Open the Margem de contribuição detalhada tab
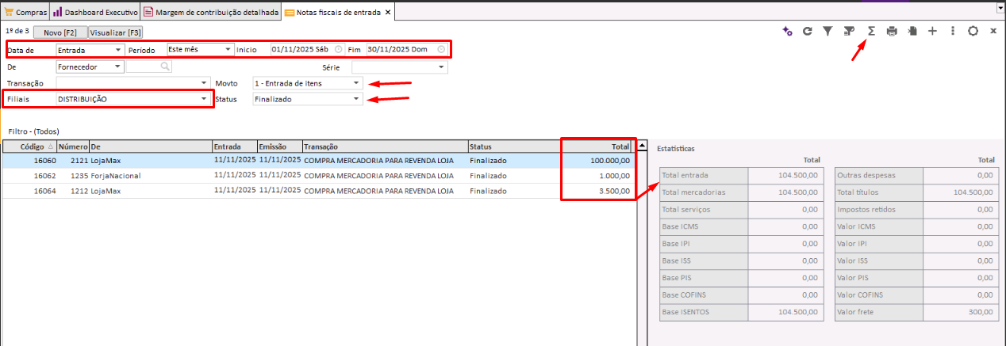 211,12
